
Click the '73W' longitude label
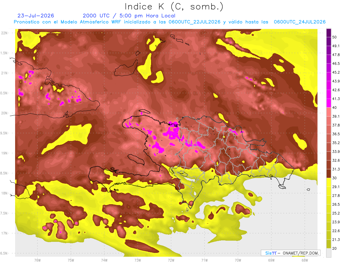coord(138,260)
